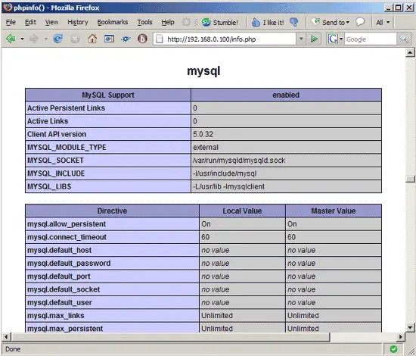Open the Bookmarks menu
Image resolution: width=416 pixels, height=356 pixels.
(x=113, y=22)
